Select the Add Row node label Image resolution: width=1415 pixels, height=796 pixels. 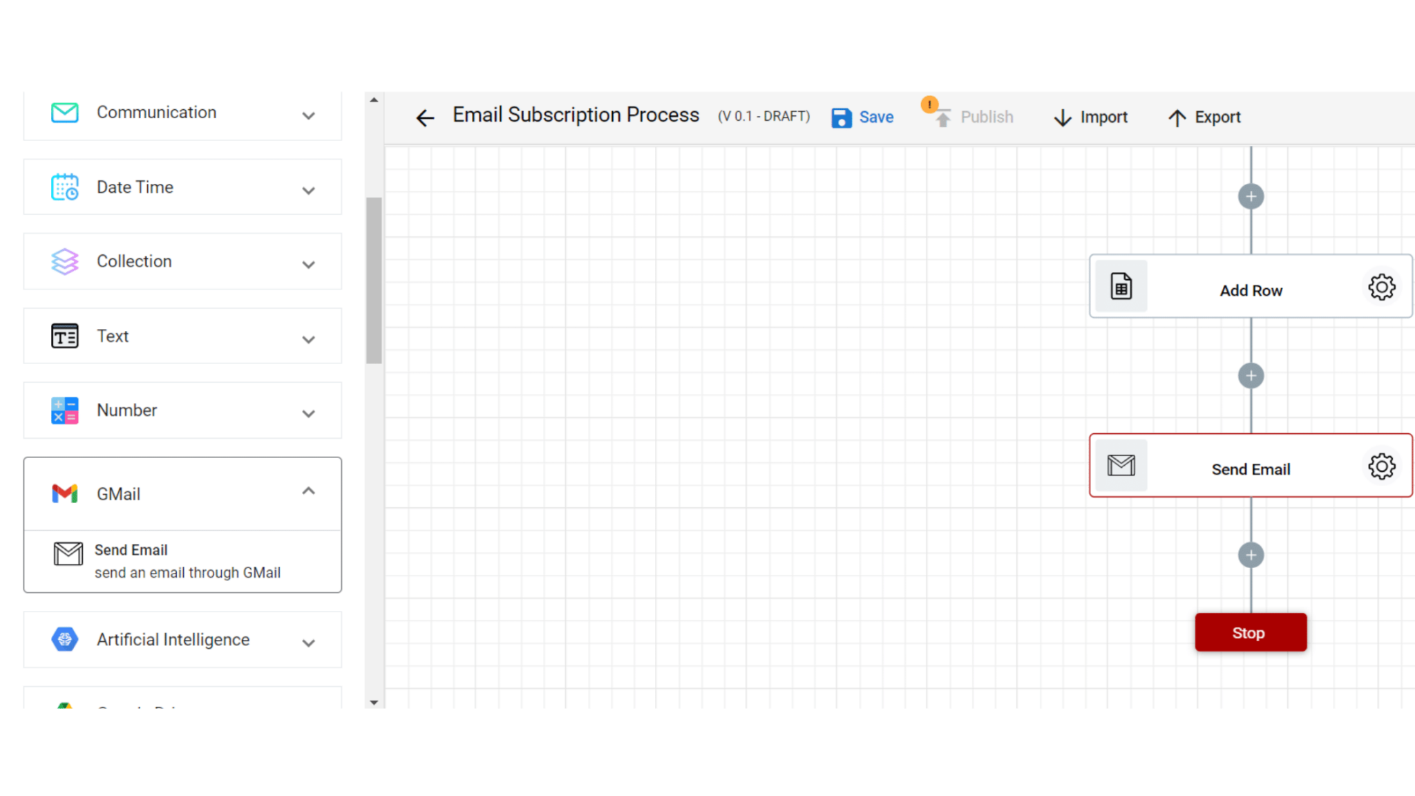[x=1251, y=291]
